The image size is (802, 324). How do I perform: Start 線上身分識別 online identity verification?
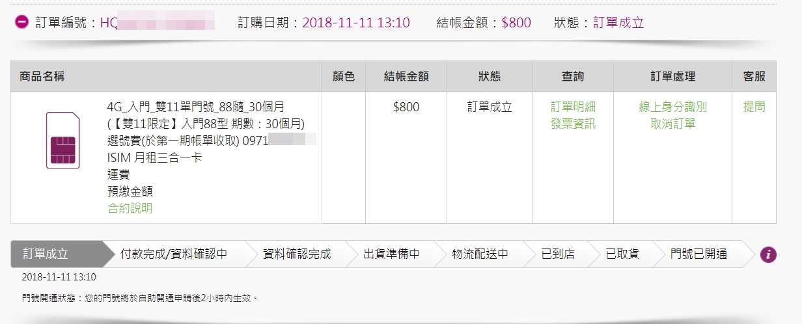672,107
